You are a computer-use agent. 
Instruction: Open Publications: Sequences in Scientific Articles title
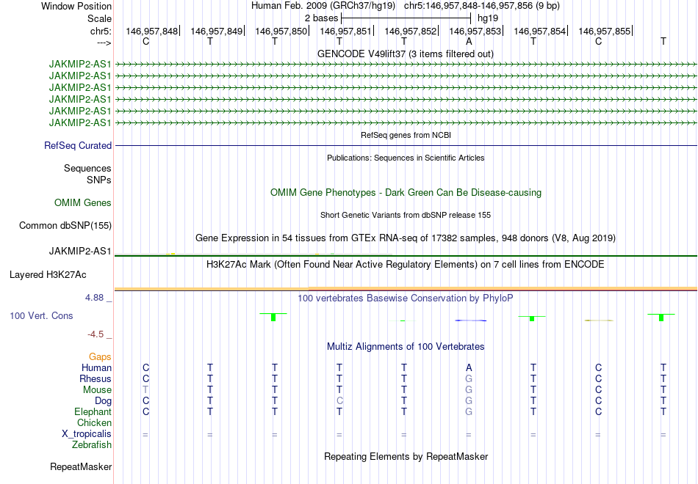pyautogui.click(x=406, y=158)
